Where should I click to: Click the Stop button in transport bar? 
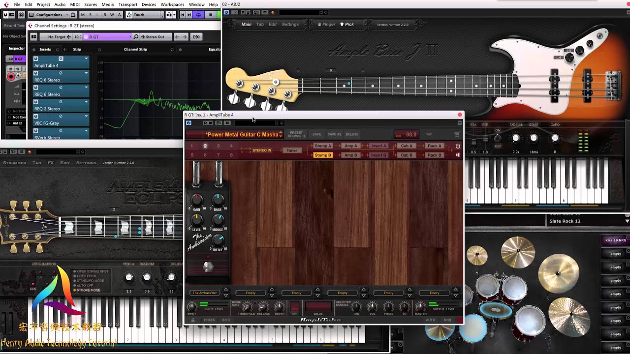210,15
